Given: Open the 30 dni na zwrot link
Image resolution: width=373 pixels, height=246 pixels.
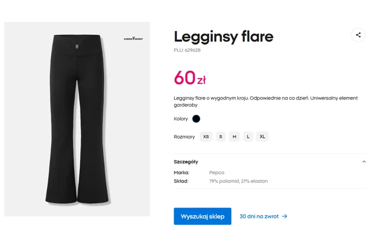Looking at the screenshot, I should click(259, 217).
